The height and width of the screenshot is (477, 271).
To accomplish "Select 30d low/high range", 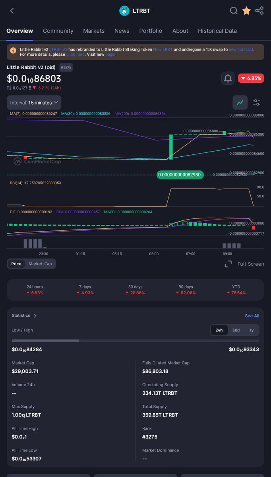I will [x=236, y=330].
